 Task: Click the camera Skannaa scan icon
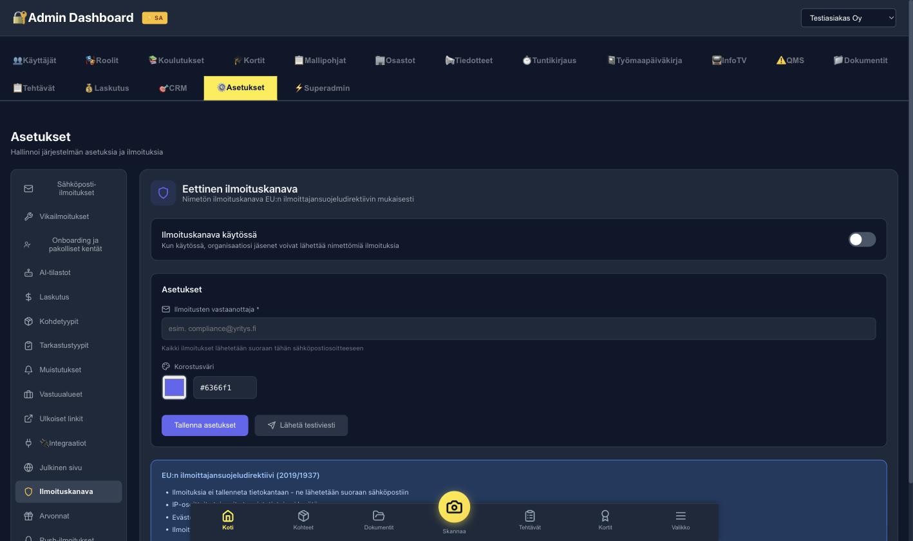pos(454,507)
